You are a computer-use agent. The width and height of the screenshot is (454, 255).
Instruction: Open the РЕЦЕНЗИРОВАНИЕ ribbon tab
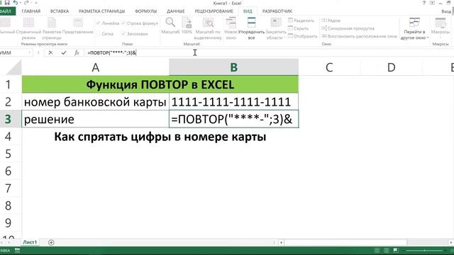point(214,11)
